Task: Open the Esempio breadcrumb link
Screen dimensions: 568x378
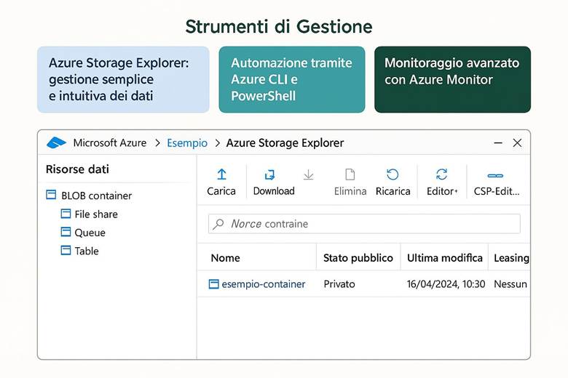Action: coord(187,143)
